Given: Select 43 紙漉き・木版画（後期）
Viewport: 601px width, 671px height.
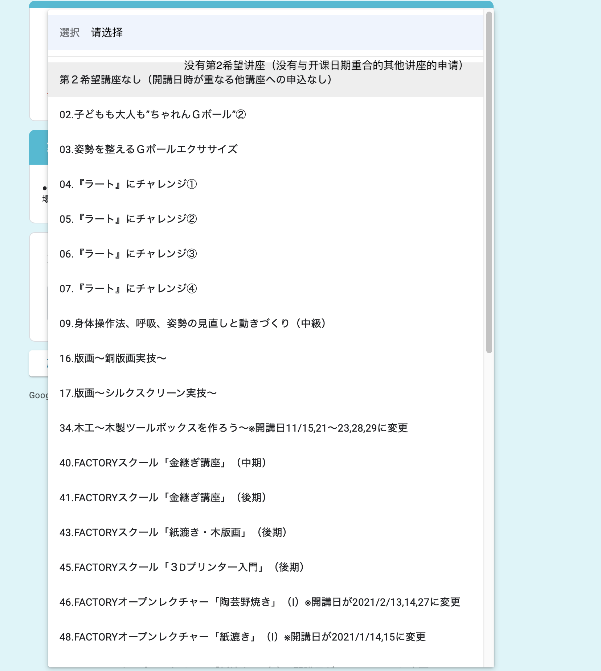Looking at the screenshot, I should [173, 532].
